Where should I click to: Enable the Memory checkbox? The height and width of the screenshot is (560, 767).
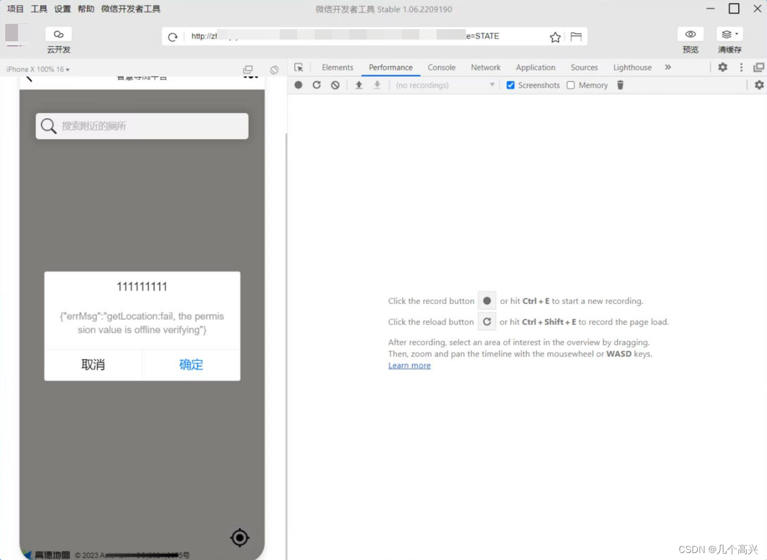(572, 85)
